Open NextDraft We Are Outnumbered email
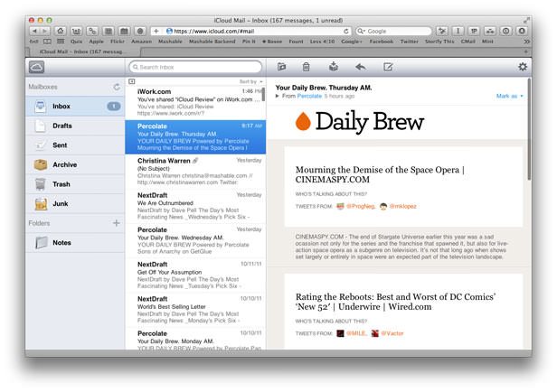Screen dimensions: 557x392 coord(195,206)
